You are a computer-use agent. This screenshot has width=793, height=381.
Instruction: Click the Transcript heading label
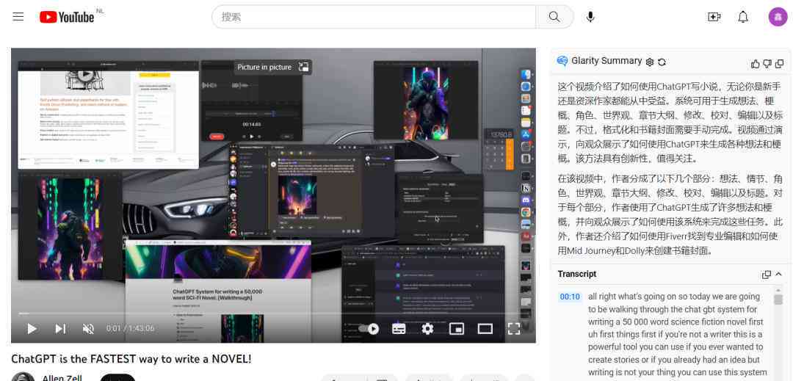pos(577,274)
